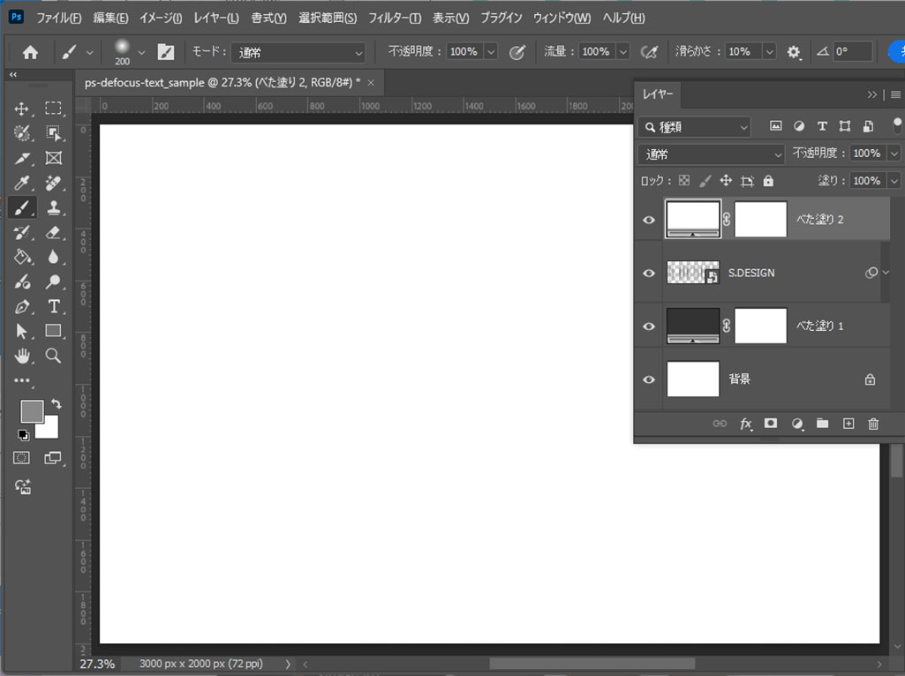Image resolution: width=905 pixels, height=676 pixels.
Task: Expand S.DESIGN smart filter effects
Action: click(x=886, y=273)
